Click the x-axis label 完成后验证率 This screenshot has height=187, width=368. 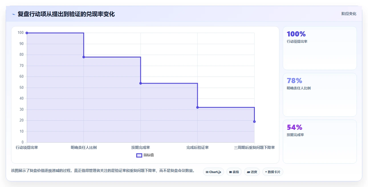(x=197, y=147)
